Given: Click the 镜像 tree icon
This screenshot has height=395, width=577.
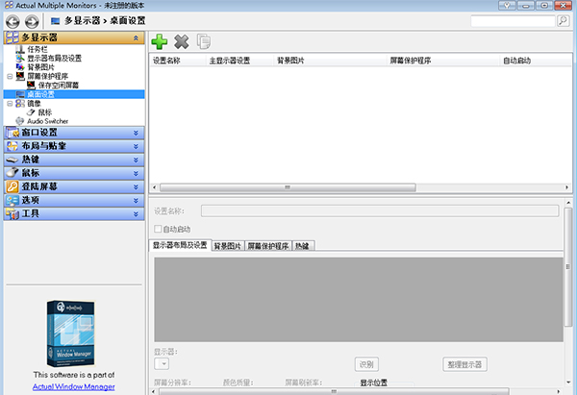Looking at the screenshot, I should coord(20,104).
